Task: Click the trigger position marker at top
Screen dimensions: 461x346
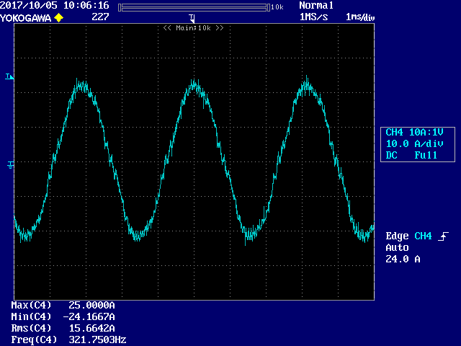Action: (192, 18)
